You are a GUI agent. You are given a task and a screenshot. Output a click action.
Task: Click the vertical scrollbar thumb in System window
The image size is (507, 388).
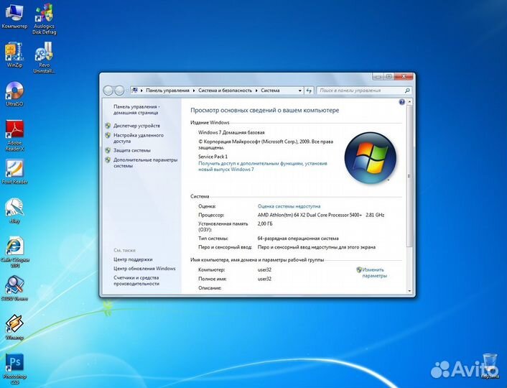pyautogui.click(x=409, y=176)
